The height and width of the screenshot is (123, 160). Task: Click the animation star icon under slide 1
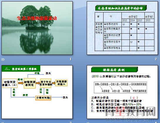pyautogui.click(x=3, y=59)
